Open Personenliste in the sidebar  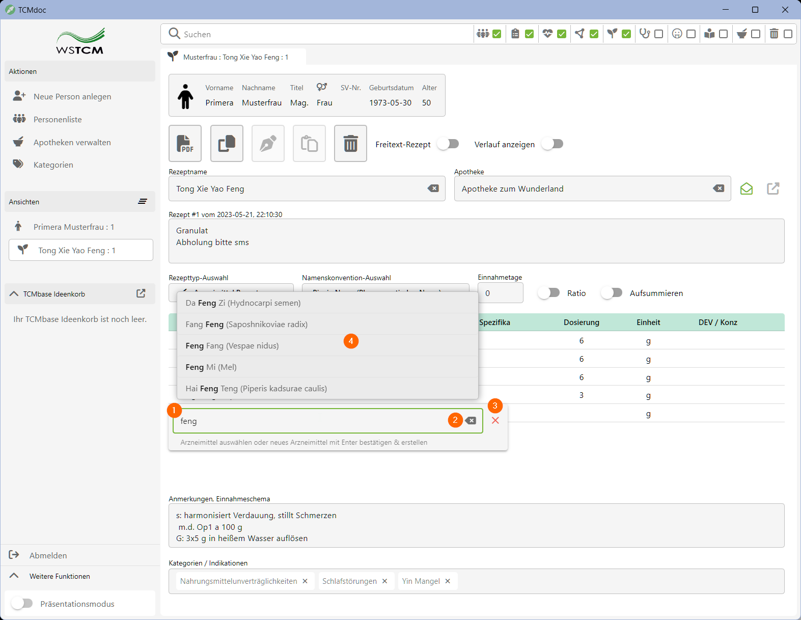(x=58, y=119)
